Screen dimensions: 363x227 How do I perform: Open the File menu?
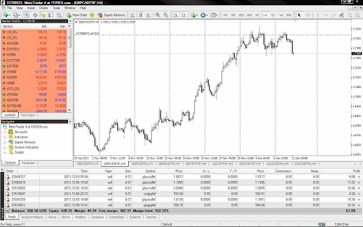(10, 8)
